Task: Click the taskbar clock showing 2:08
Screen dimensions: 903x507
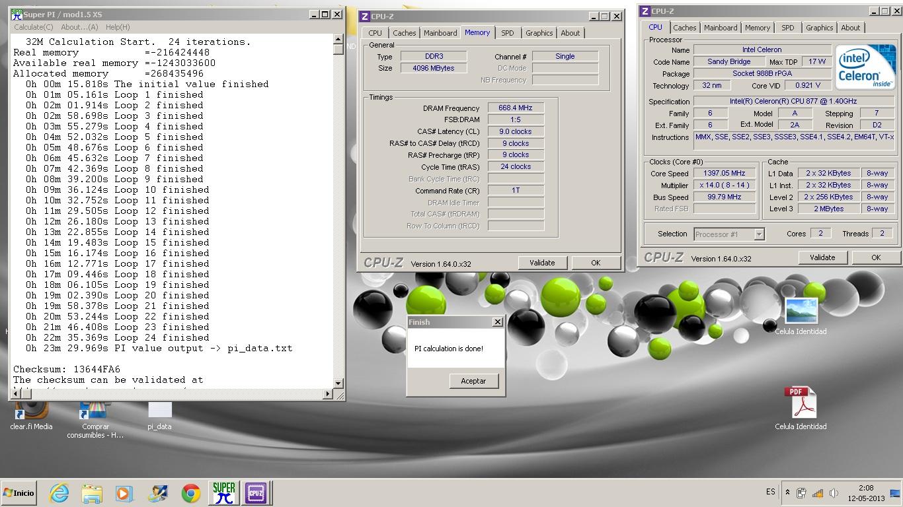Action: click(866, 492)
